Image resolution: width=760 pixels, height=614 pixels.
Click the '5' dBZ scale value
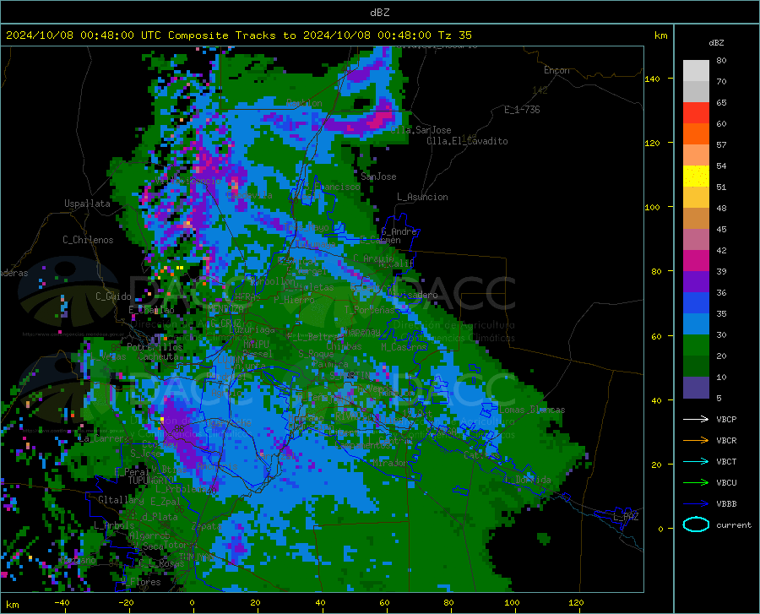pos(719,399)
